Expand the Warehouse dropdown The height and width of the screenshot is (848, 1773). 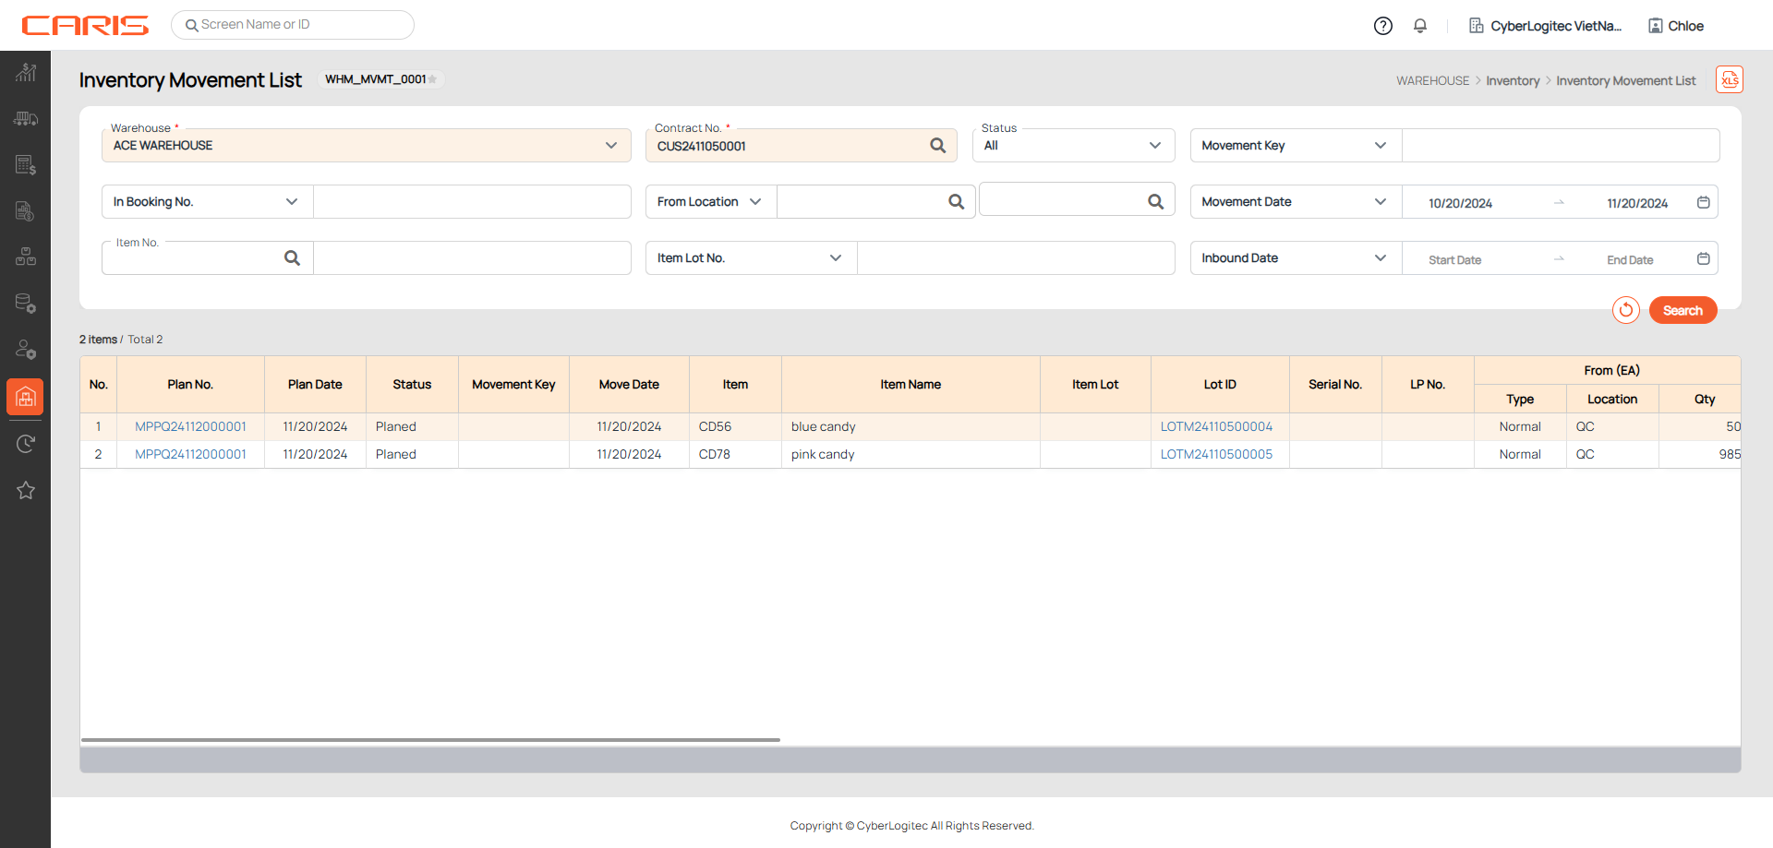[610, 146]
